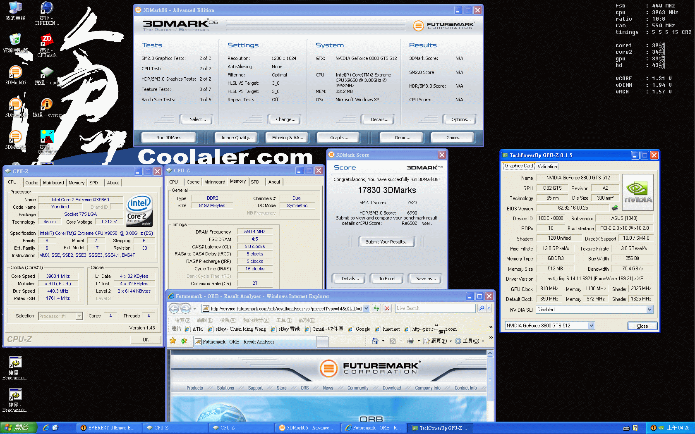Open the everest desktop shortcut

coord(47,107)
